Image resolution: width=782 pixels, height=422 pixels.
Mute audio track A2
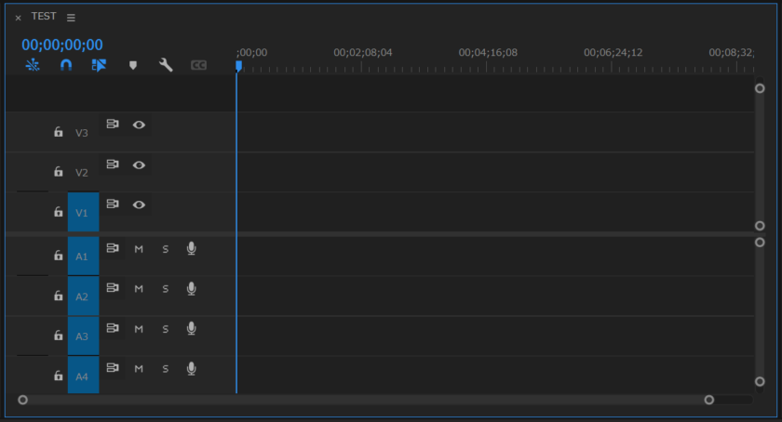click(x=139, y=289)
